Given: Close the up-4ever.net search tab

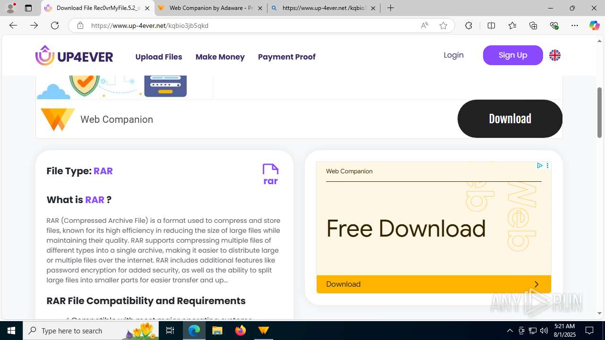Looking at the screenshot, I should [x=373, y=8].
